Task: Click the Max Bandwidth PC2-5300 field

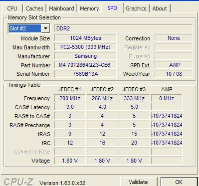Action: pyautogui.click(x=85, y=47)
